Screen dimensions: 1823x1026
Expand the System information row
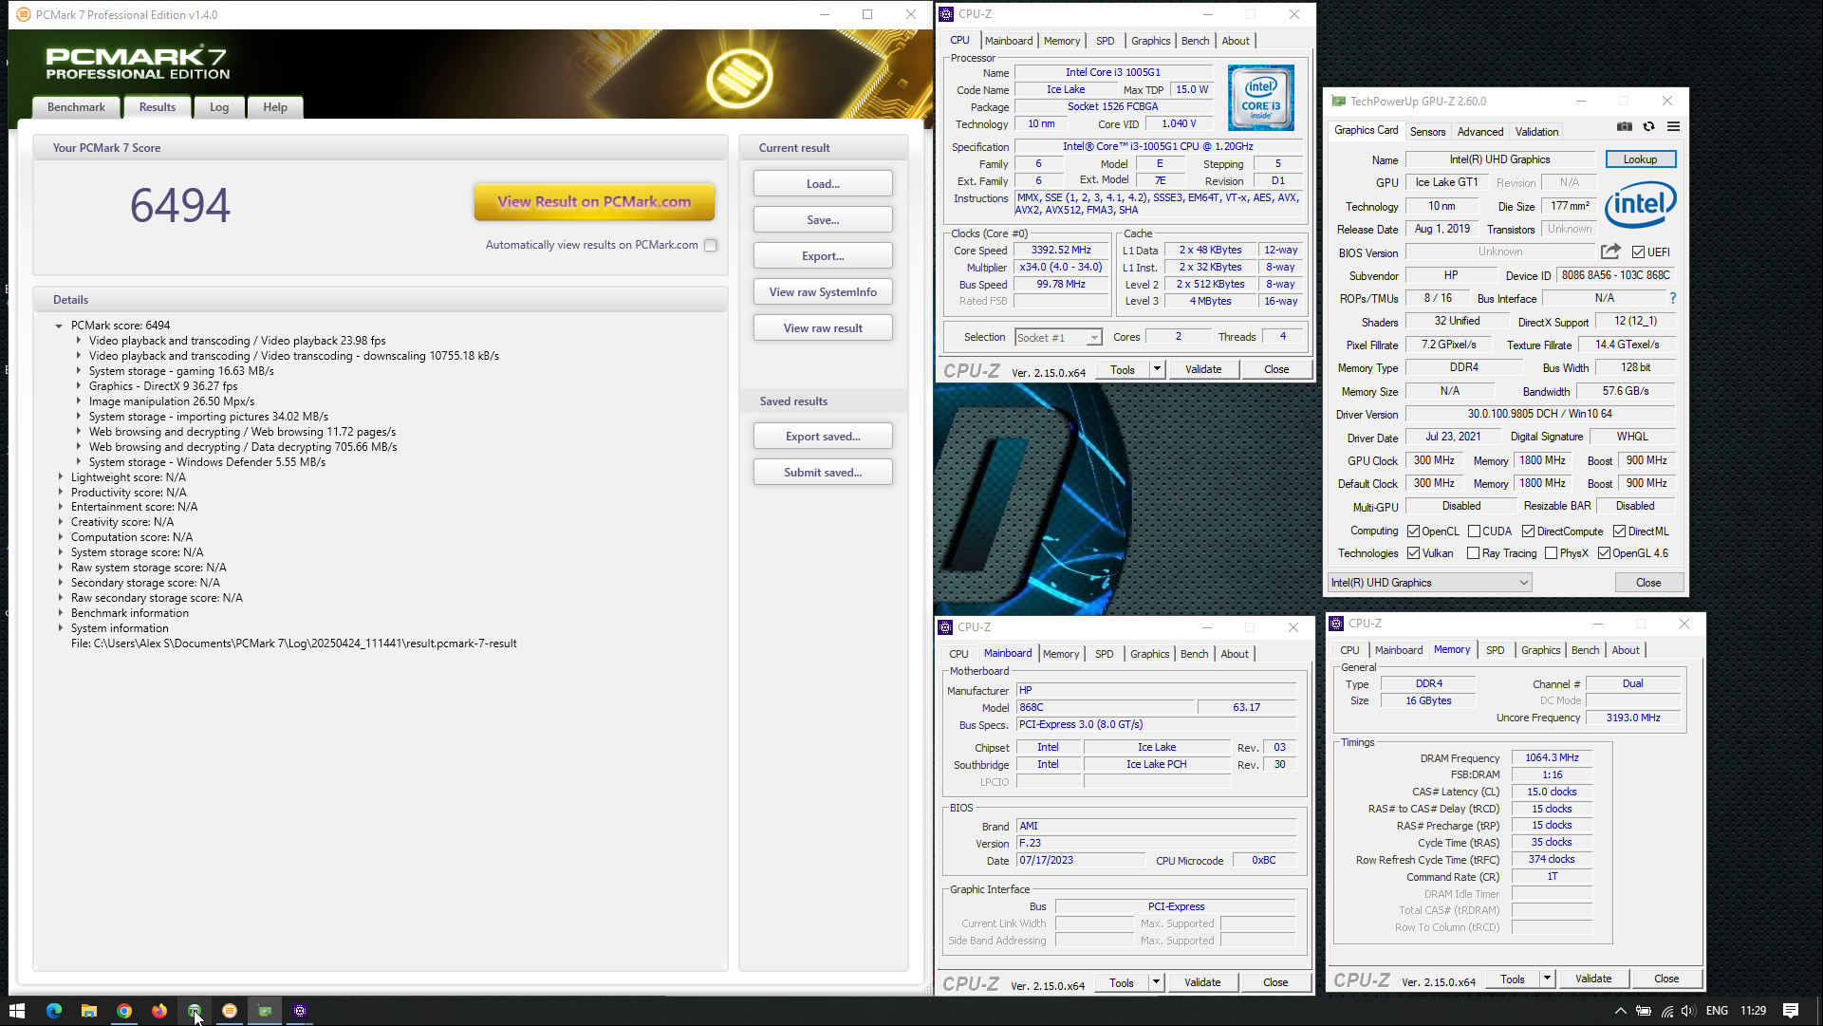point(61,628)
